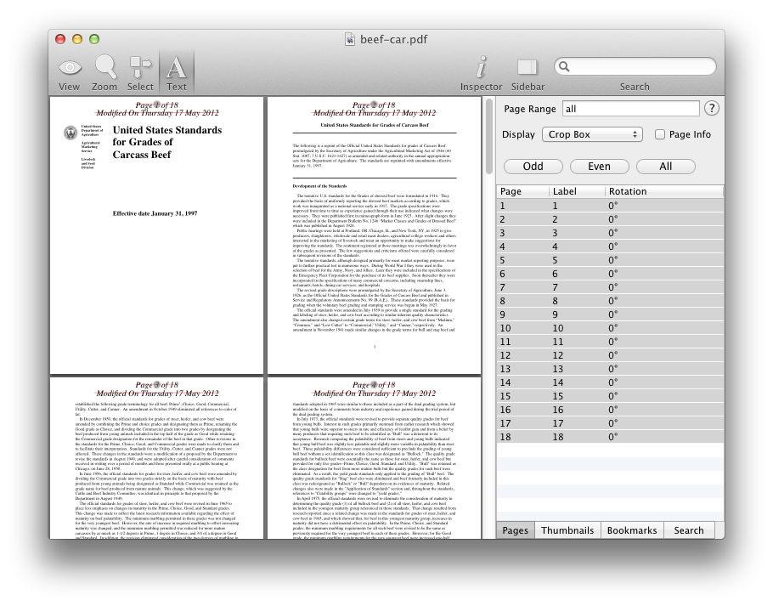
Task: Select page row 10 in the list
Action: (x=610, y=328)
